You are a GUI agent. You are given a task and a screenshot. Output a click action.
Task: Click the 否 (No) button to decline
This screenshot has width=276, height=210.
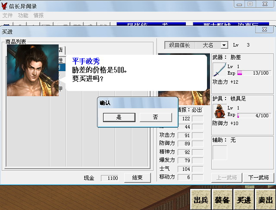[156, 117]
